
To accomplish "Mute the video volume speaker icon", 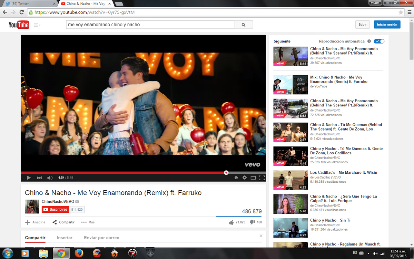I will (50, 178).
